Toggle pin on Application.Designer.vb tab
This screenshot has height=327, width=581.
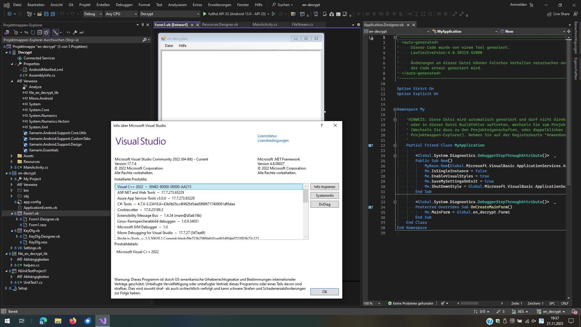pos(408,25)
